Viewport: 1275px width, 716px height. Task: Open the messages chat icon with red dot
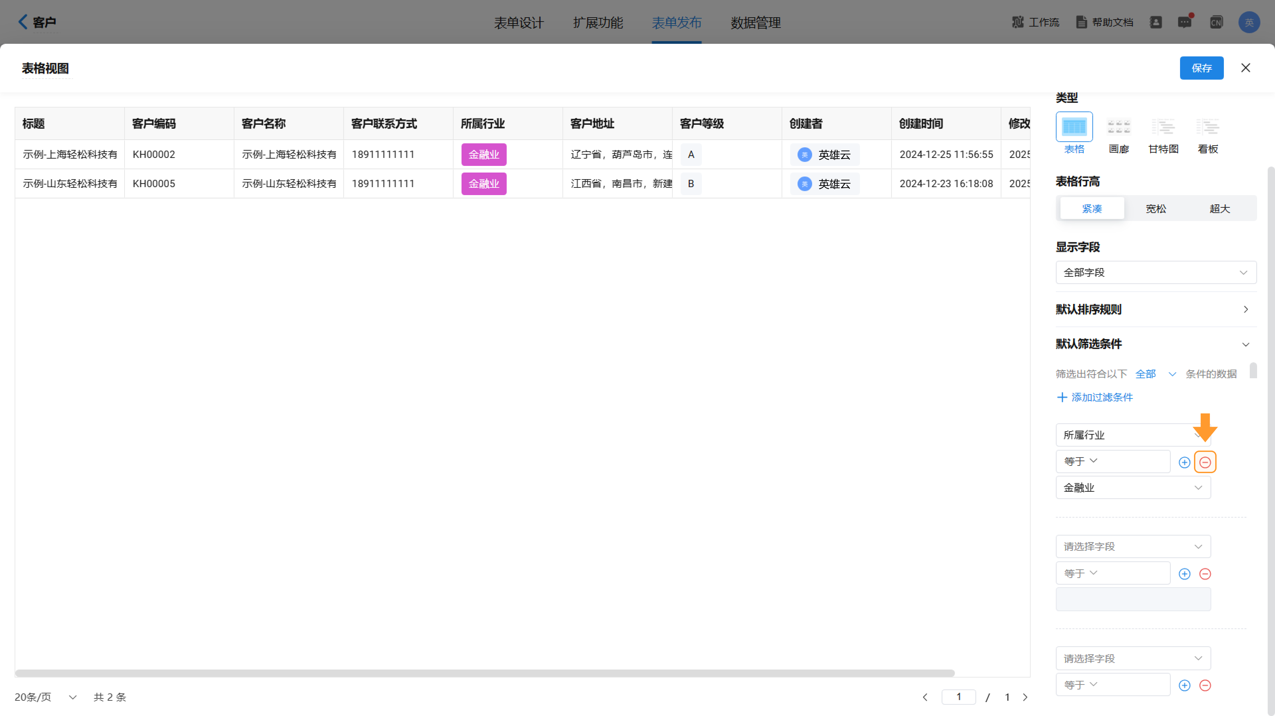coord(1185,22)
